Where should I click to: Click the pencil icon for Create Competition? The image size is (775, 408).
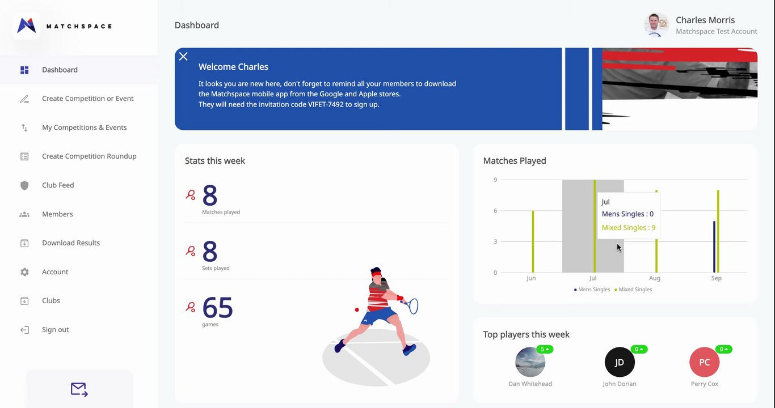(x=24, y=99)
